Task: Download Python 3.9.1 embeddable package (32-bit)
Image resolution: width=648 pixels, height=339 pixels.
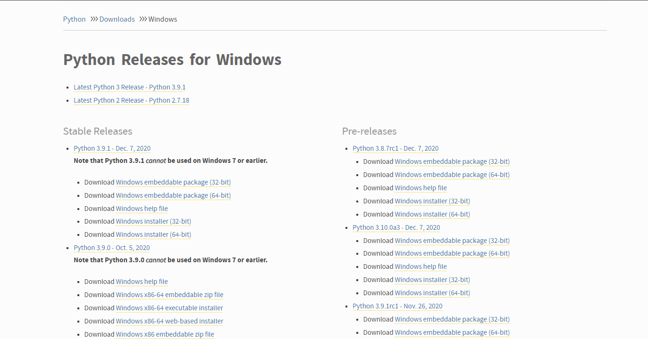Action: (173, 182)
